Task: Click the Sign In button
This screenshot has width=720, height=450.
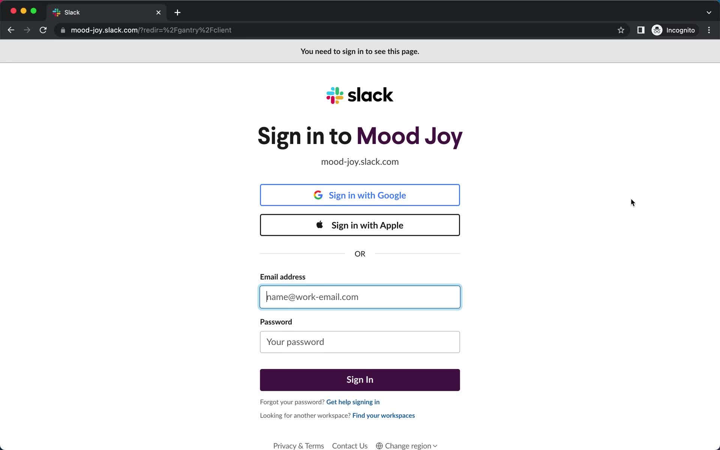Action: click(360, 379)
